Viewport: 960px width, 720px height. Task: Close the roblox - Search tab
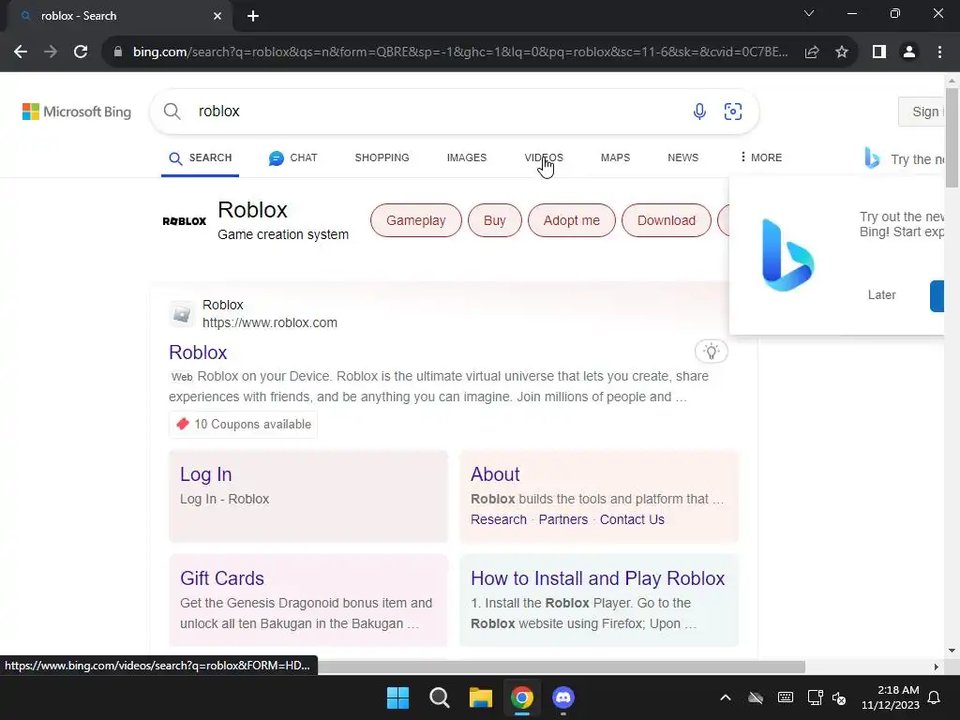[217, 16]
